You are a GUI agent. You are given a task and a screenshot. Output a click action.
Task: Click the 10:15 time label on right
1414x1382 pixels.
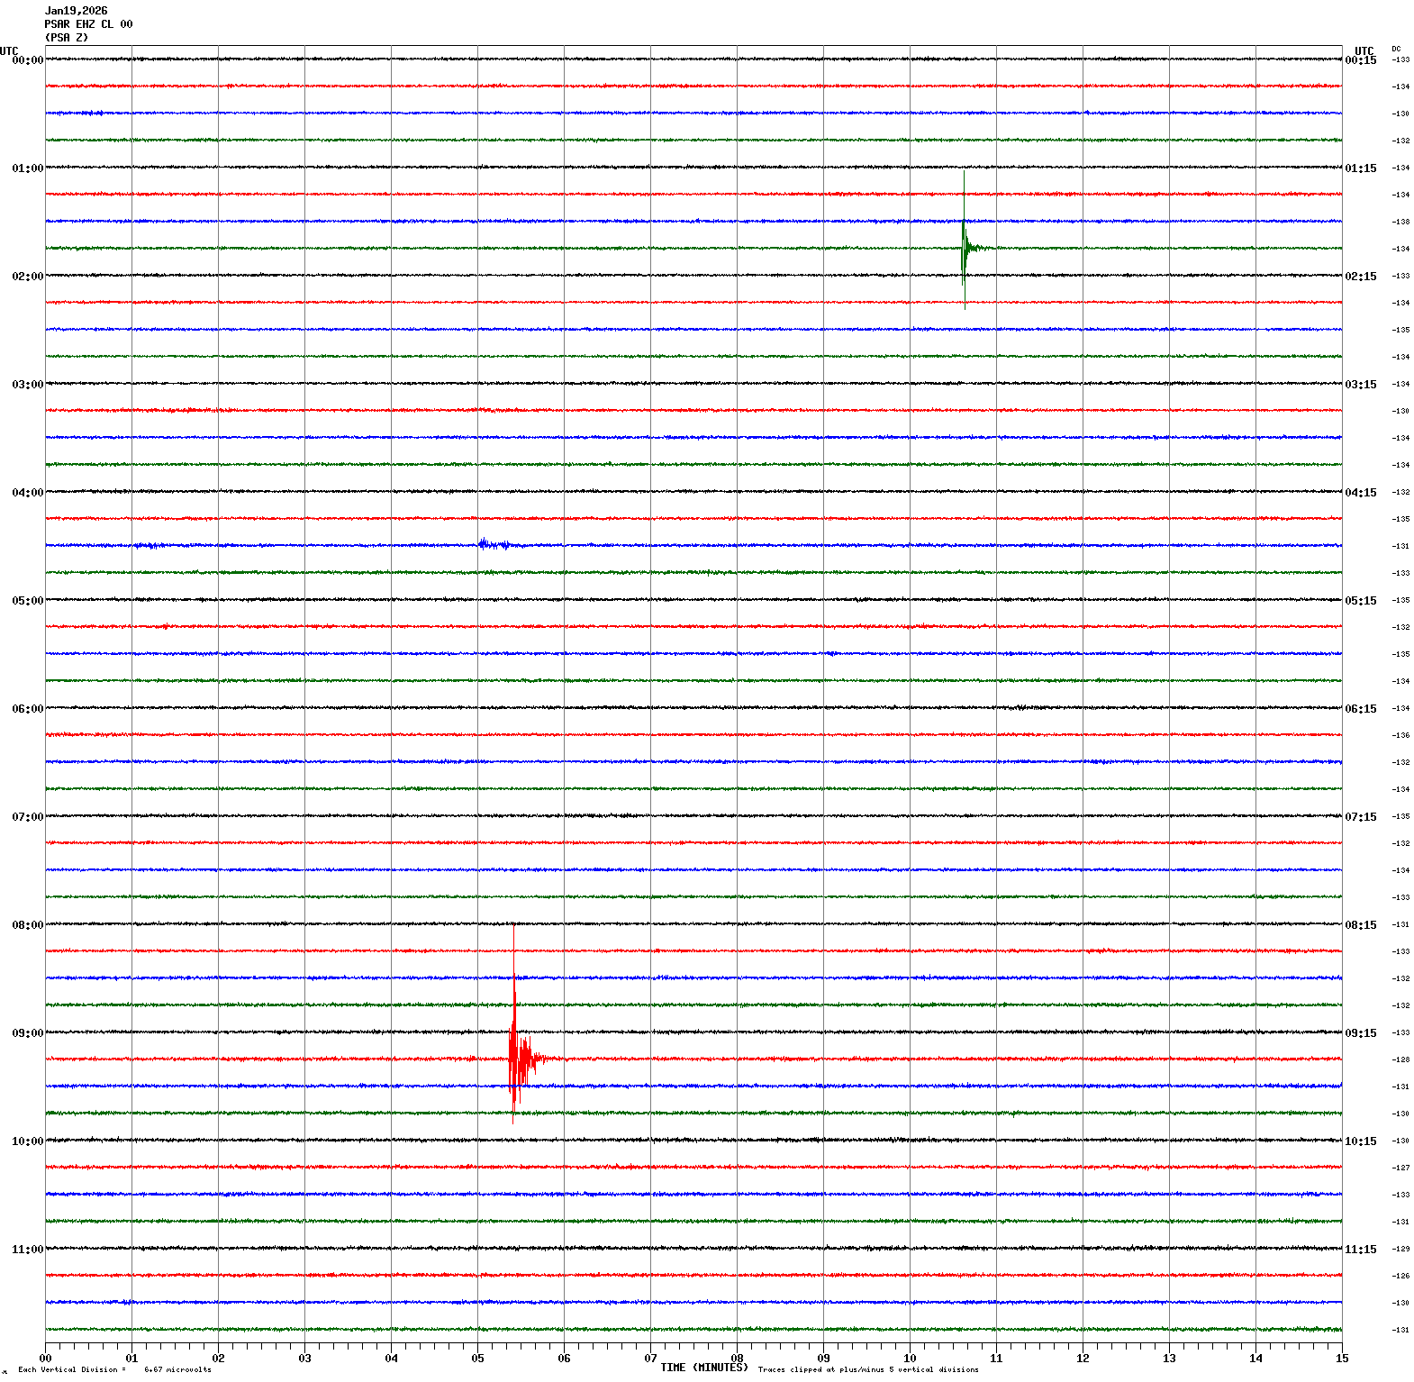coord(1360,1141)
